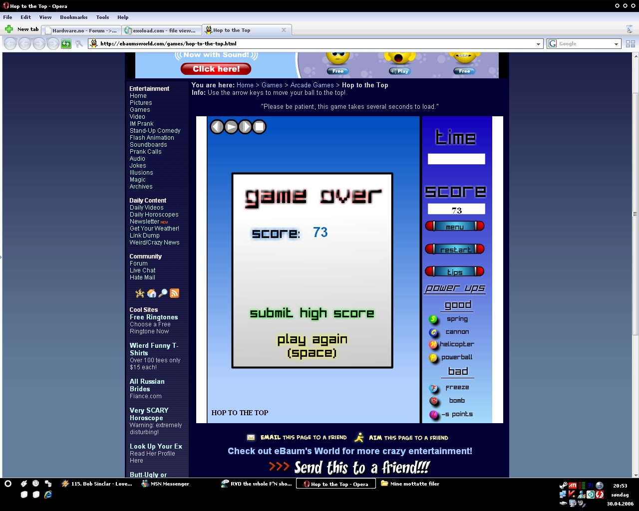The image size is (639, 511).
Task: Open the closed tabs trash can icon
Action: tap(629, 29)
